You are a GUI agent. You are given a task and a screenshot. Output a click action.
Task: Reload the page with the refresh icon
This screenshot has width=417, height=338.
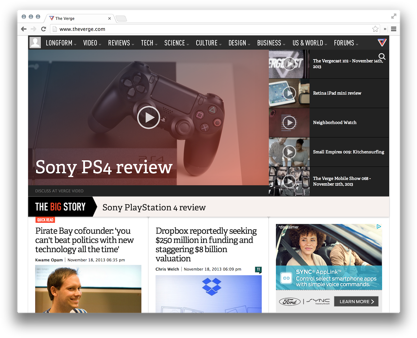coord(43,29)
